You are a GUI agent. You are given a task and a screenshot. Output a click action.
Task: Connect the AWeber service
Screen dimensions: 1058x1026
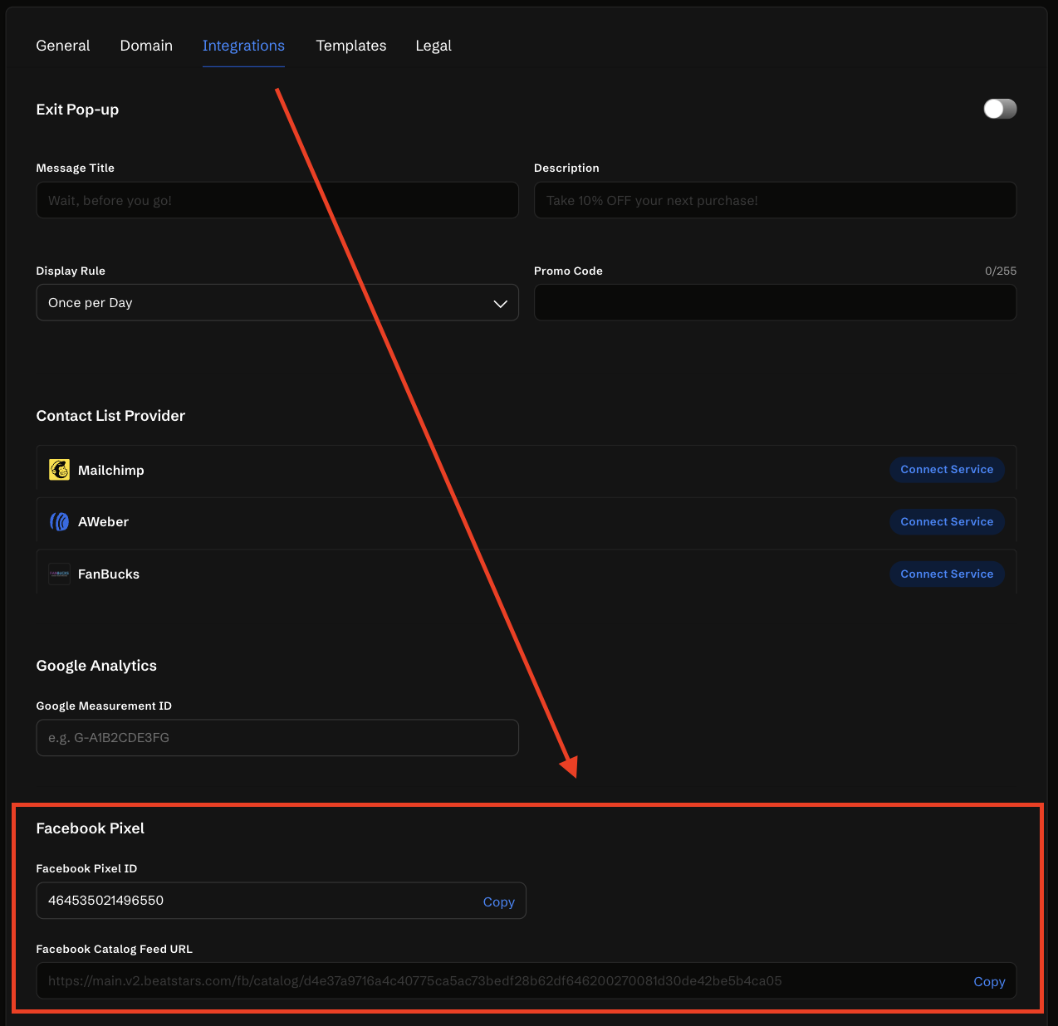[x=946, y=521]
